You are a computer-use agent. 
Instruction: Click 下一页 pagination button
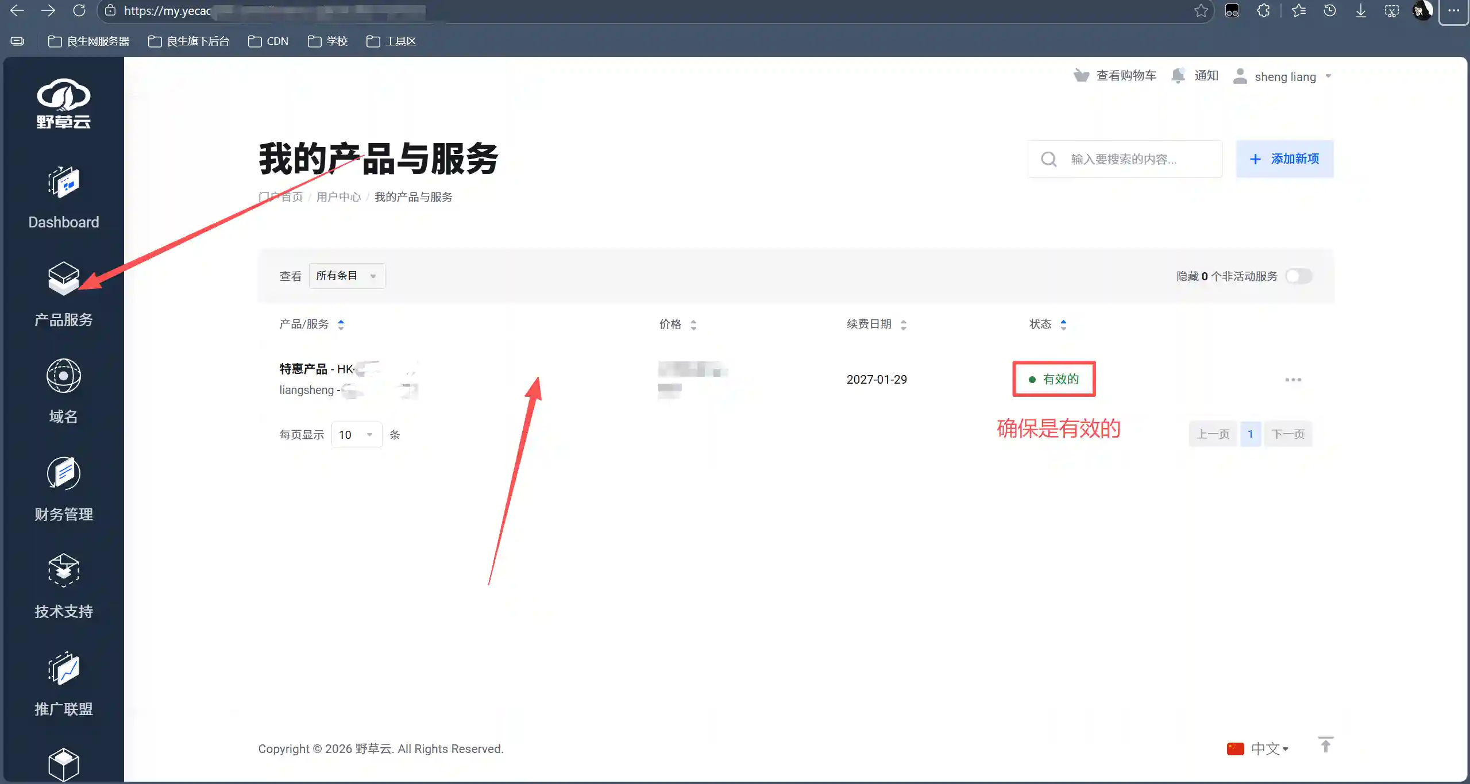click(x=1288, y=434)
